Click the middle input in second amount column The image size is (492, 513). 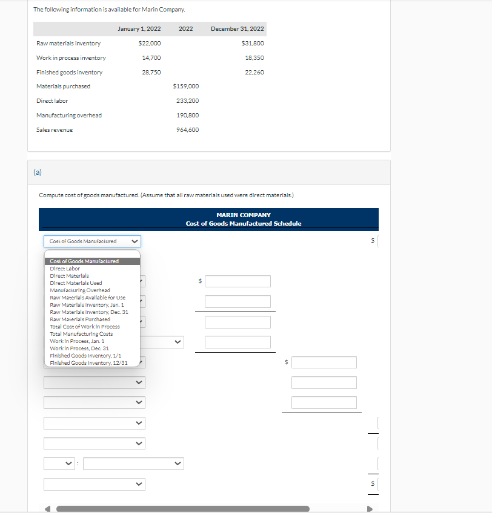[324, 382]
